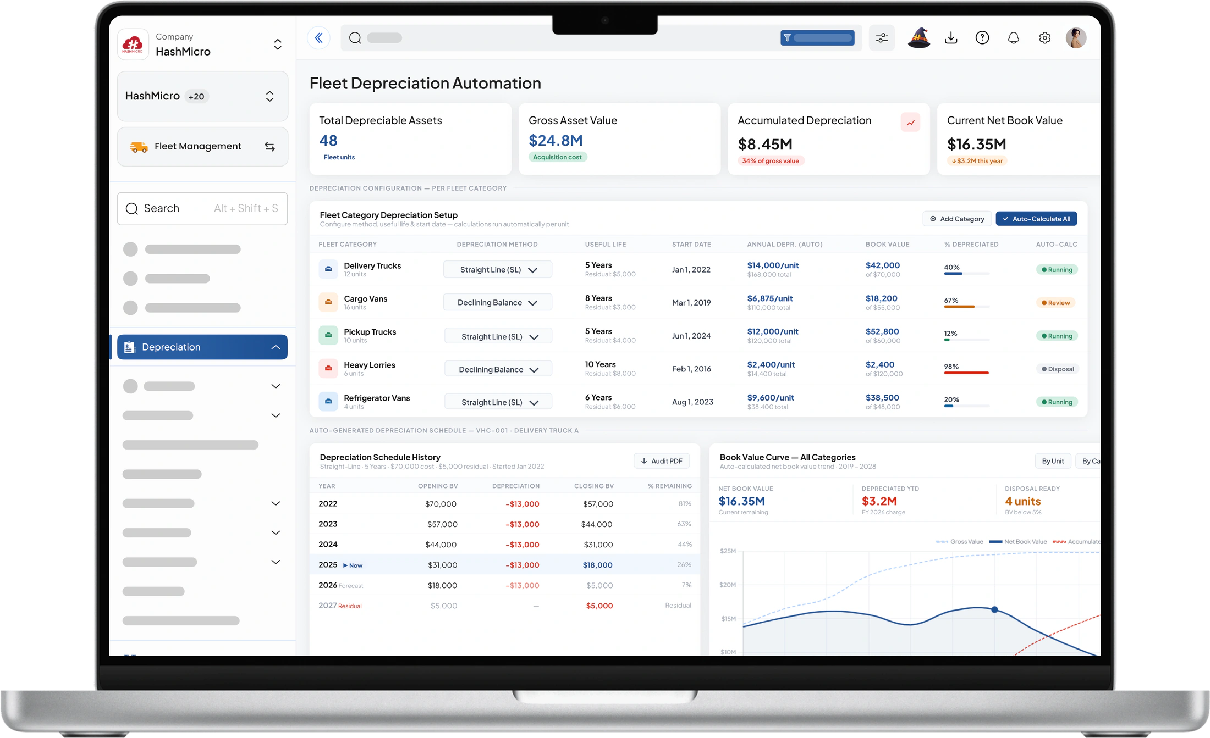Click Gross Value legend entry

pos(960,542)
